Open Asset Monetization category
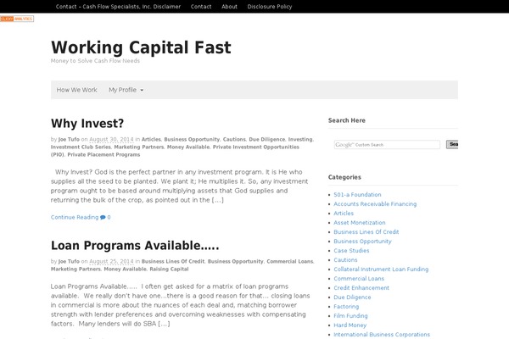The image size is (509, 339). [360, 223]
